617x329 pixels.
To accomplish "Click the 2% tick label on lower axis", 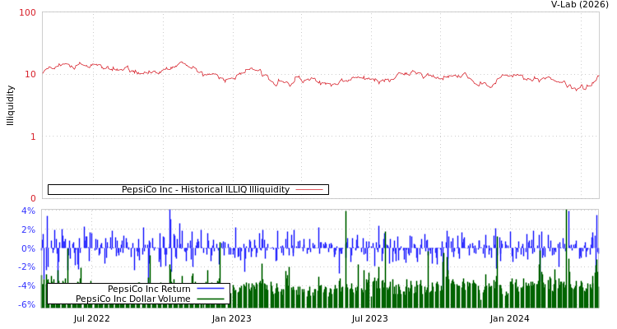I will click(28, 229).
